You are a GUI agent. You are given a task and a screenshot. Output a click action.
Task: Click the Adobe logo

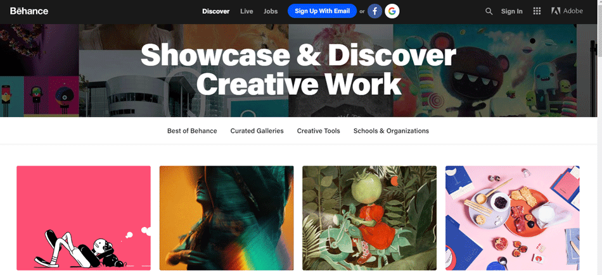tap(567, 11)
